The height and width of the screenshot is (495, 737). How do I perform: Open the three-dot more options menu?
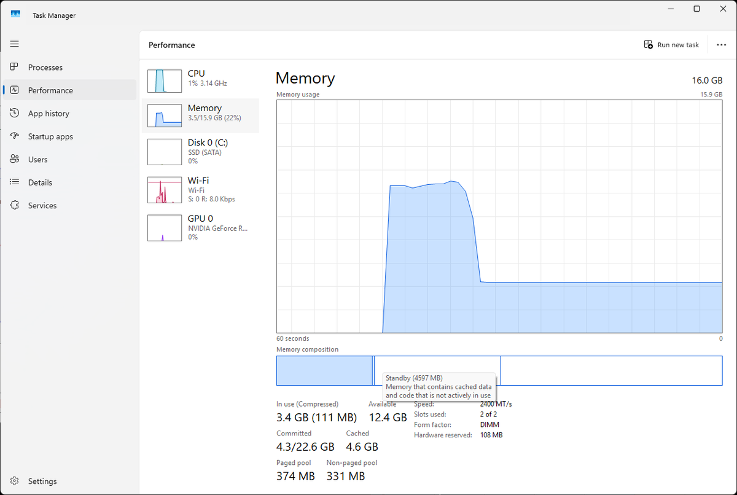(x=721, y=45)
